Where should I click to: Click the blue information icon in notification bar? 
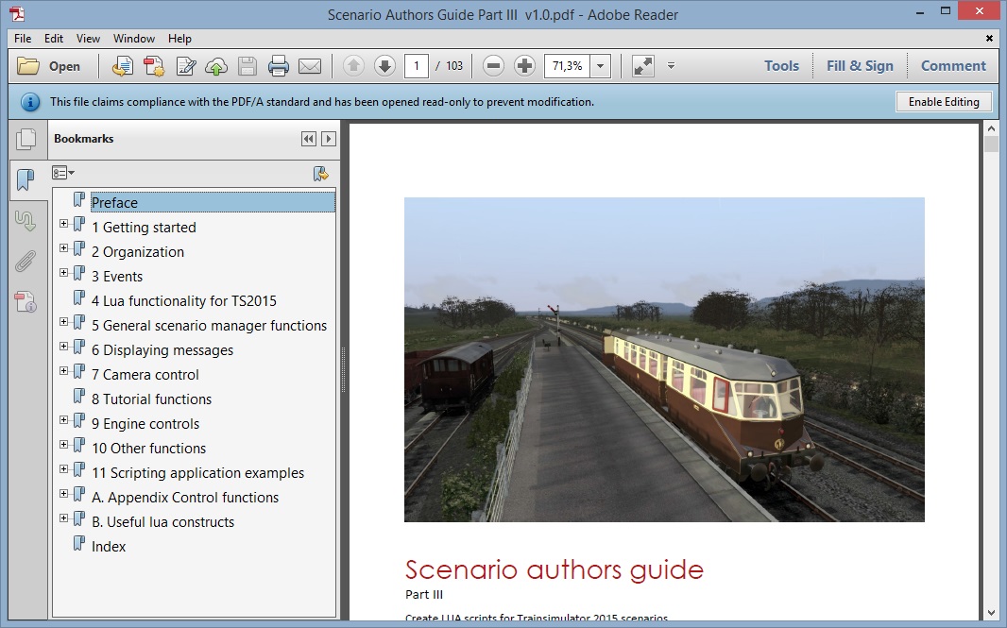pyautogui.click(x=29, y=101)
